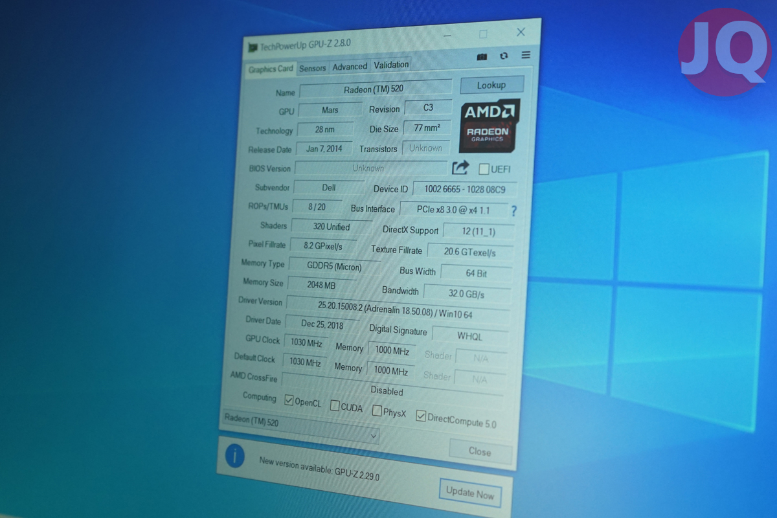Click the Close button at bottom

(480, 451)
